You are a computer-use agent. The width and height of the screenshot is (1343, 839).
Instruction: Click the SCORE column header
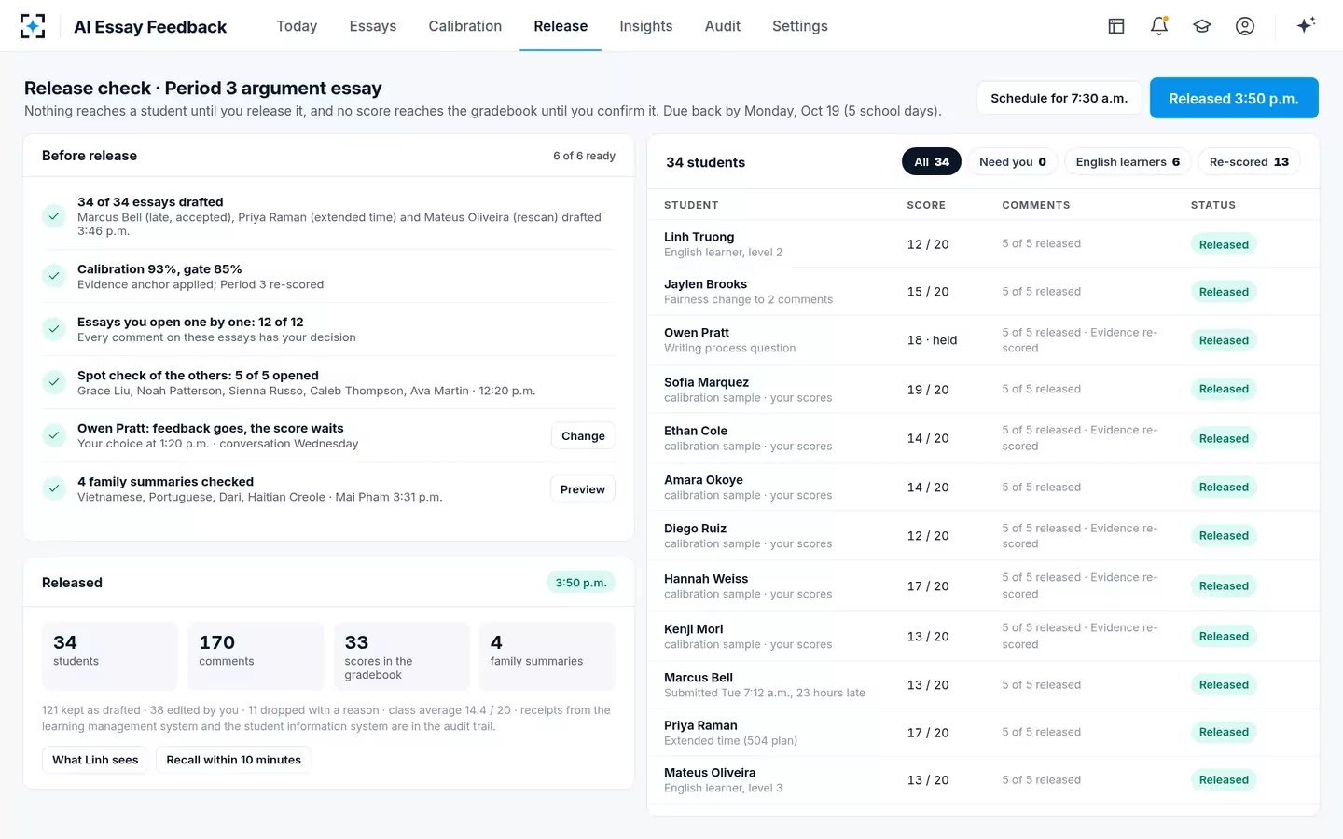926,205
